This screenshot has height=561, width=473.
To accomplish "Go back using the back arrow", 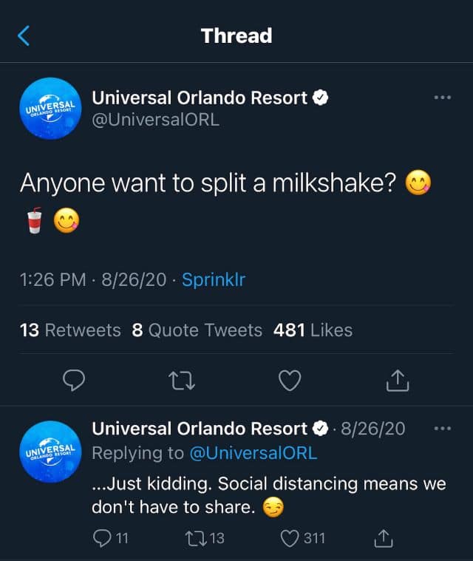I will tap(24, 35).
